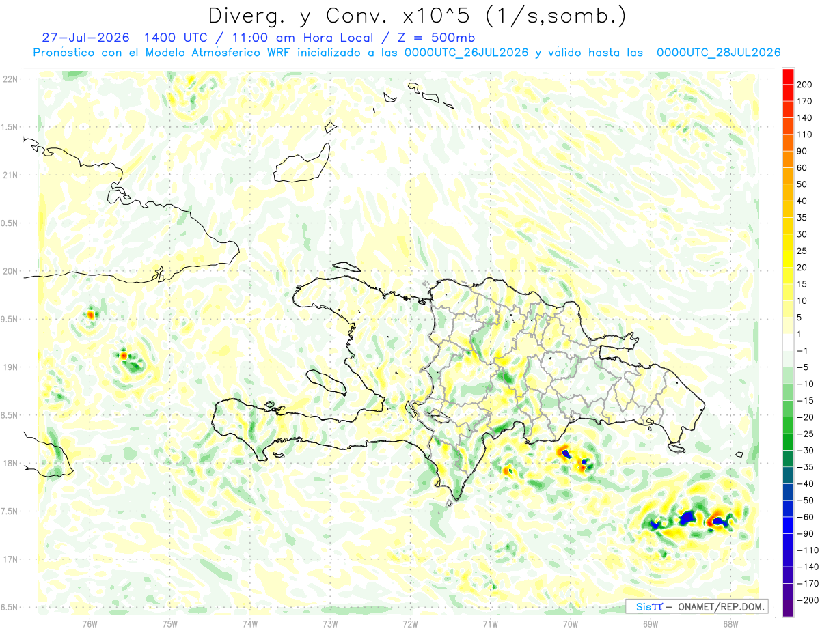Image resolution: width=820 pixels, height=633 pixels.
Task: Click the 17N latitude label
Action: tap(10, 559)
